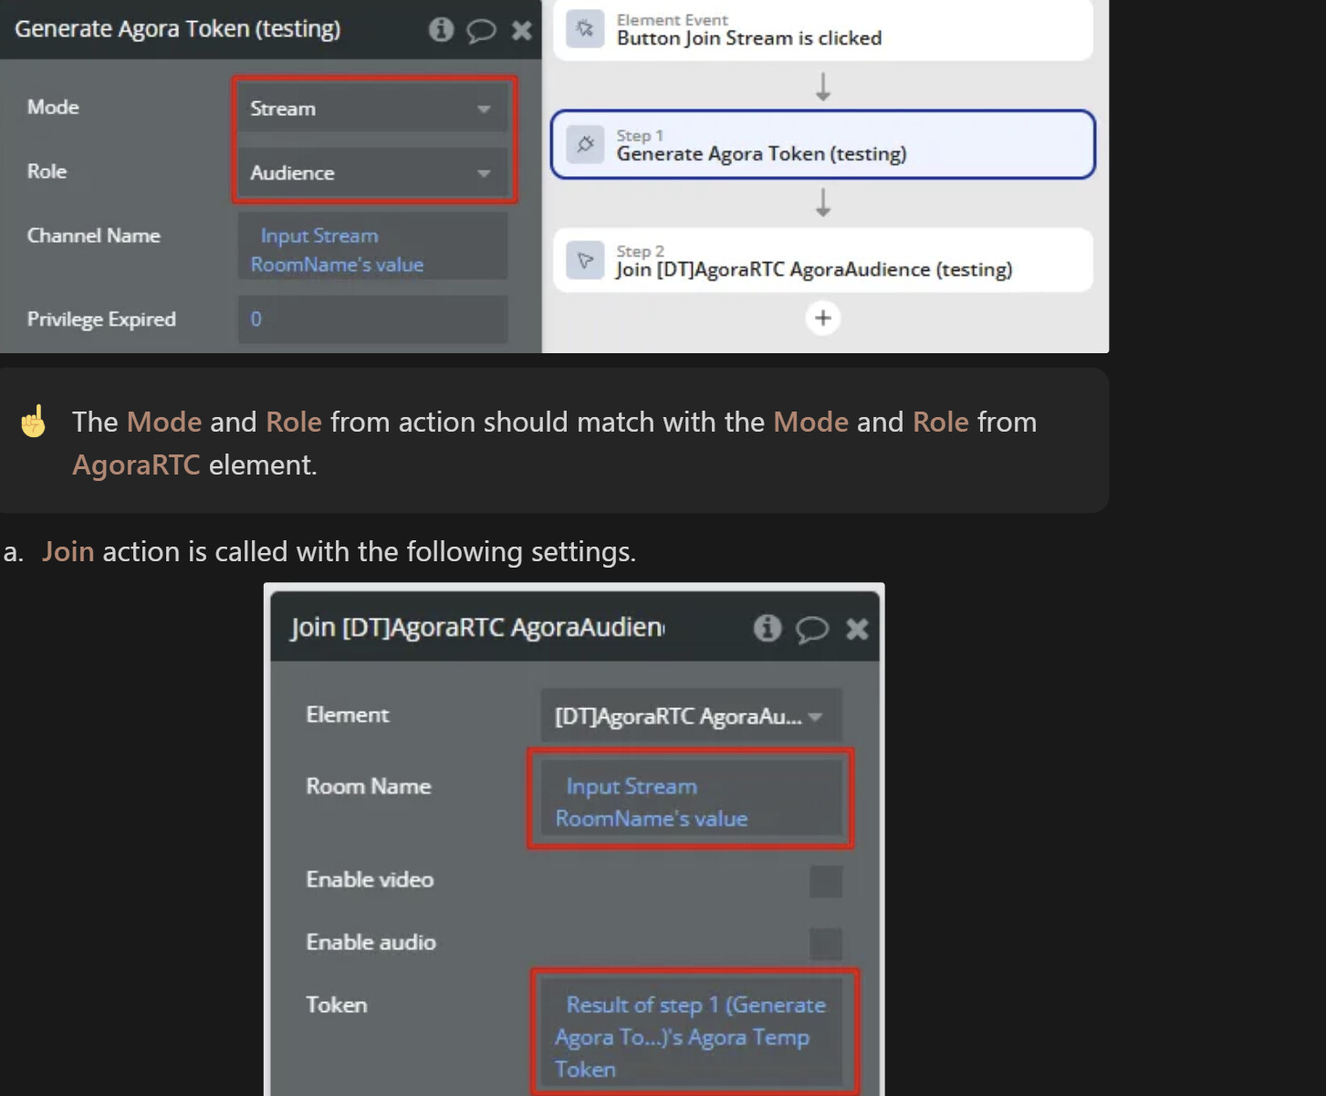This screenshot has height=1096, width=1326.
Task: Open the Mode dropdown set to Stream
Action: pyautogui.click(x=372, y=109)
